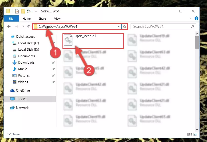Open the address bar history dropdown

pyautogui.click(x=119, y=27)
